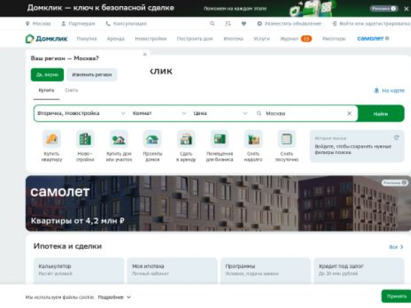
Task: Click the Реклама label on самолет banner
Action: (x=395, y=183)
